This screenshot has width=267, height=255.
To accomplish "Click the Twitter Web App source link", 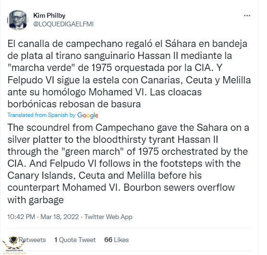I will coord(108,217).
